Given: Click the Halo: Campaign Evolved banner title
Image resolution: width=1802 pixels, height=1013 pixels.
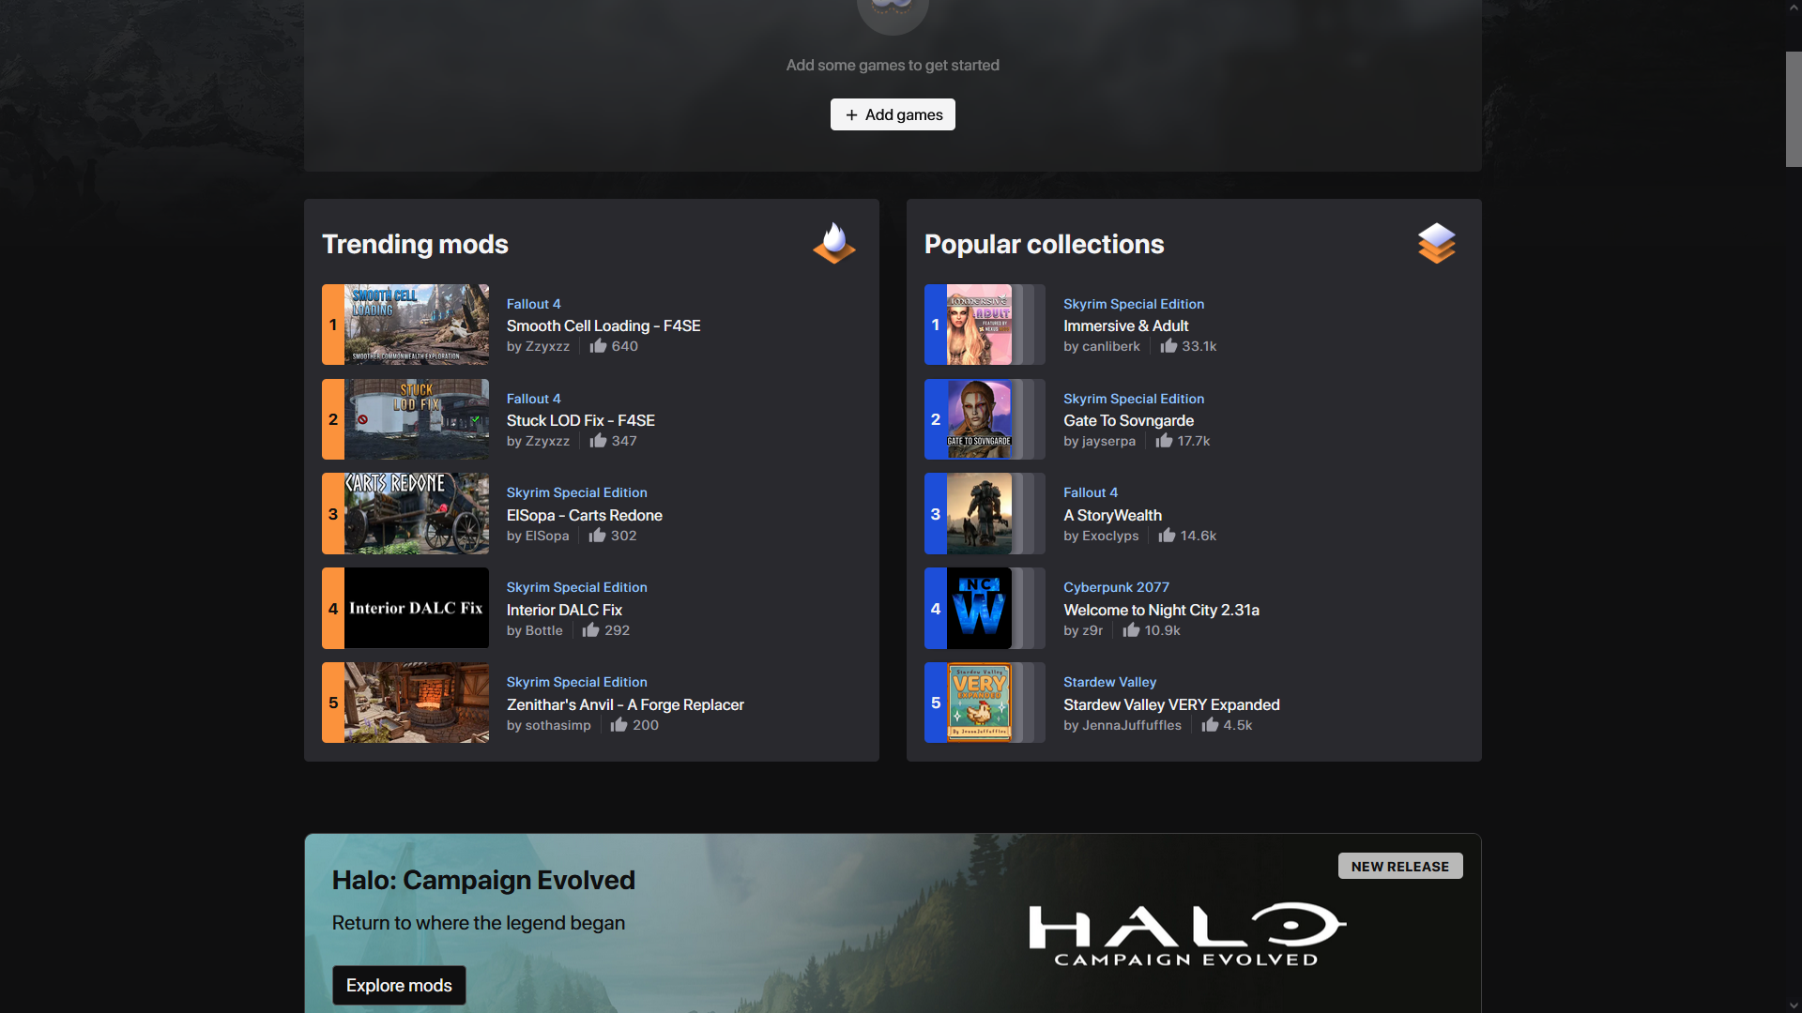Looking at the screenshot, I should [483, 880].
